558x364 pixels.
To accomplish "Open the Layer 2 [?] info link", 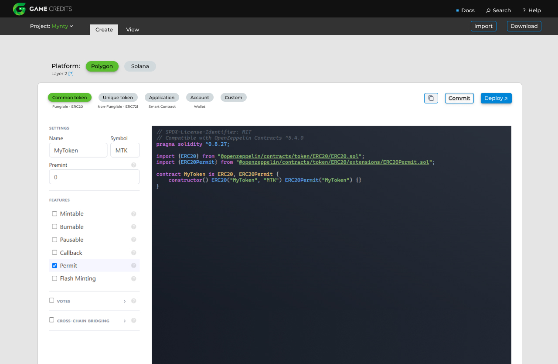I will pyautogui.click(x=71, y=74).
